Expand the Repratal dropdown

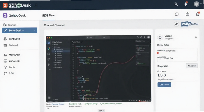click(x=163, y=66)
